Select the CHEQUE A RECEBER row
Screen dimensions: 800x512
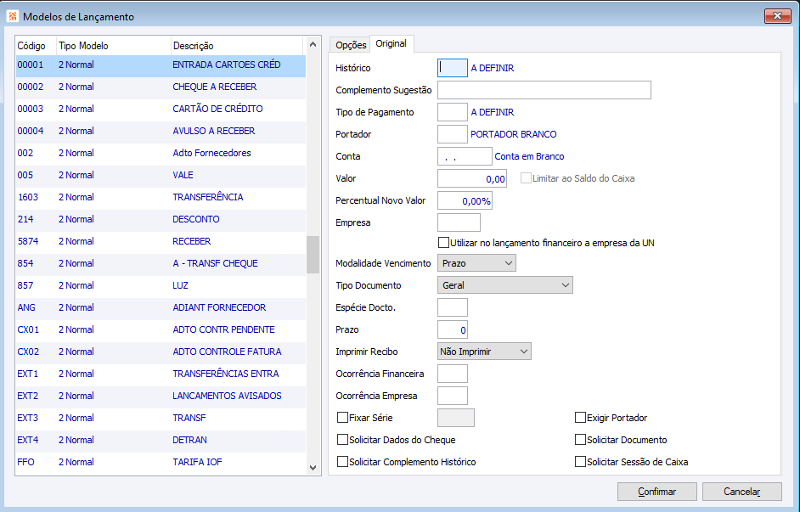(214, 87)
